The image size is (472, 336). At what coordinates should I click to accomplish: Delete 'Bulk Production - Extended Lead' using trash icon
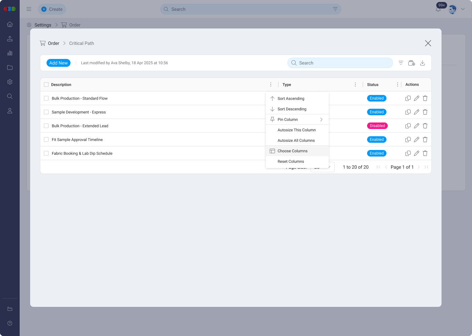(425, 125)
